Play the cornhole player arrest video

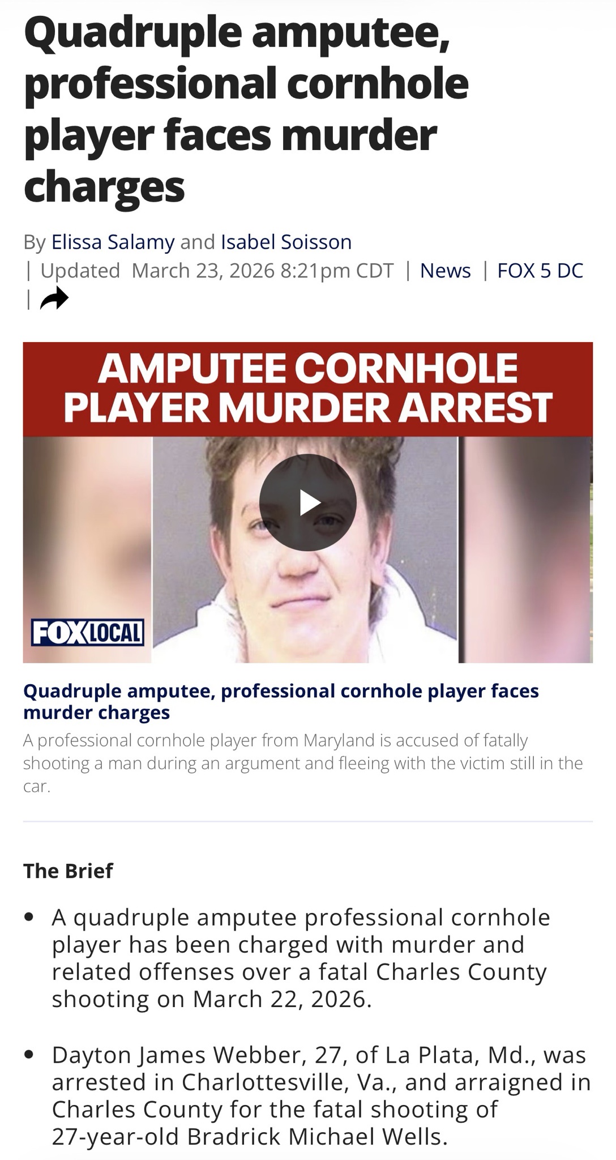point(307,502)
